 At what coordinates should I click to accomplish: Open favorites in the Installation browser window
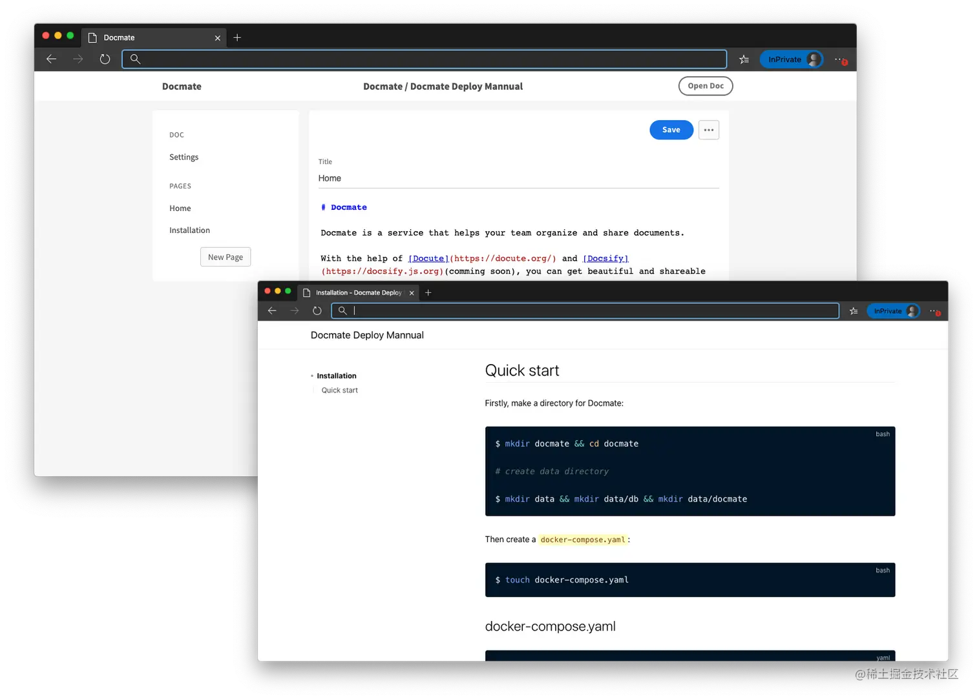click(854, 311)
